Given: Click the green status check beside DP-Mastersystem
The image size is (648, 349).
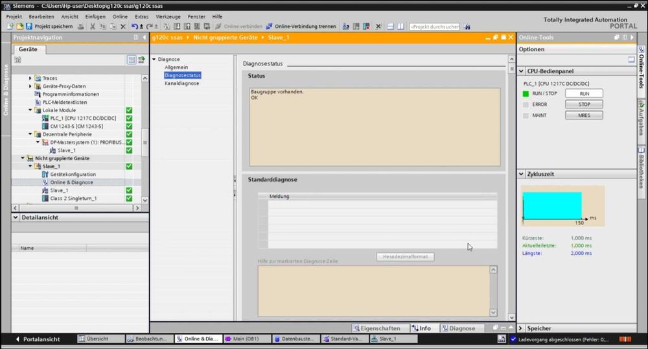Looking at the screenshot, I should tap(129, 142).
